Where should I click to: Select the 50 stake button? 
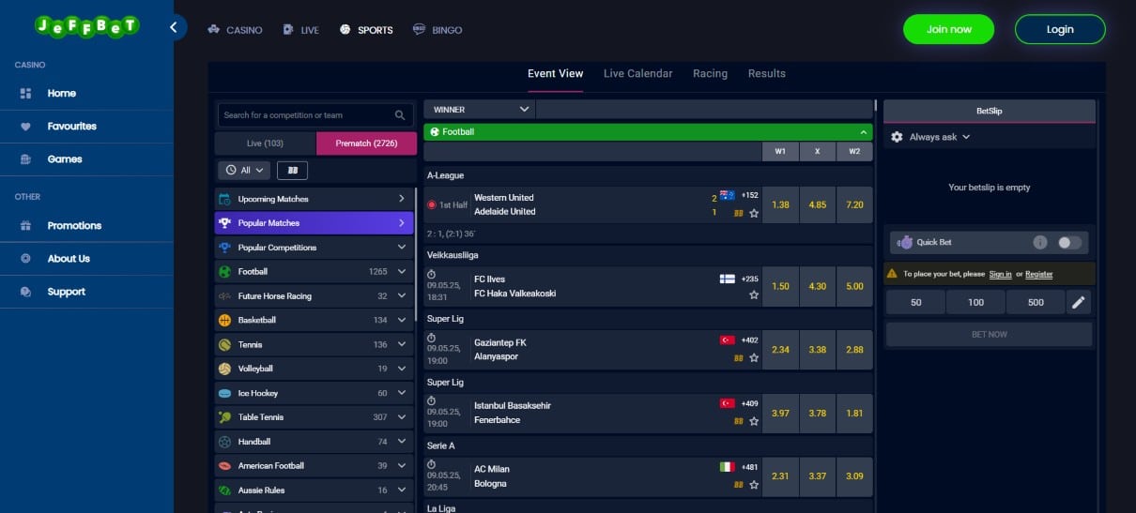click(x=915, y=302)
